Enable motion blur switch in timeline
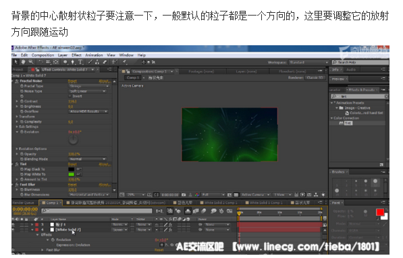 tap(204, 211)
